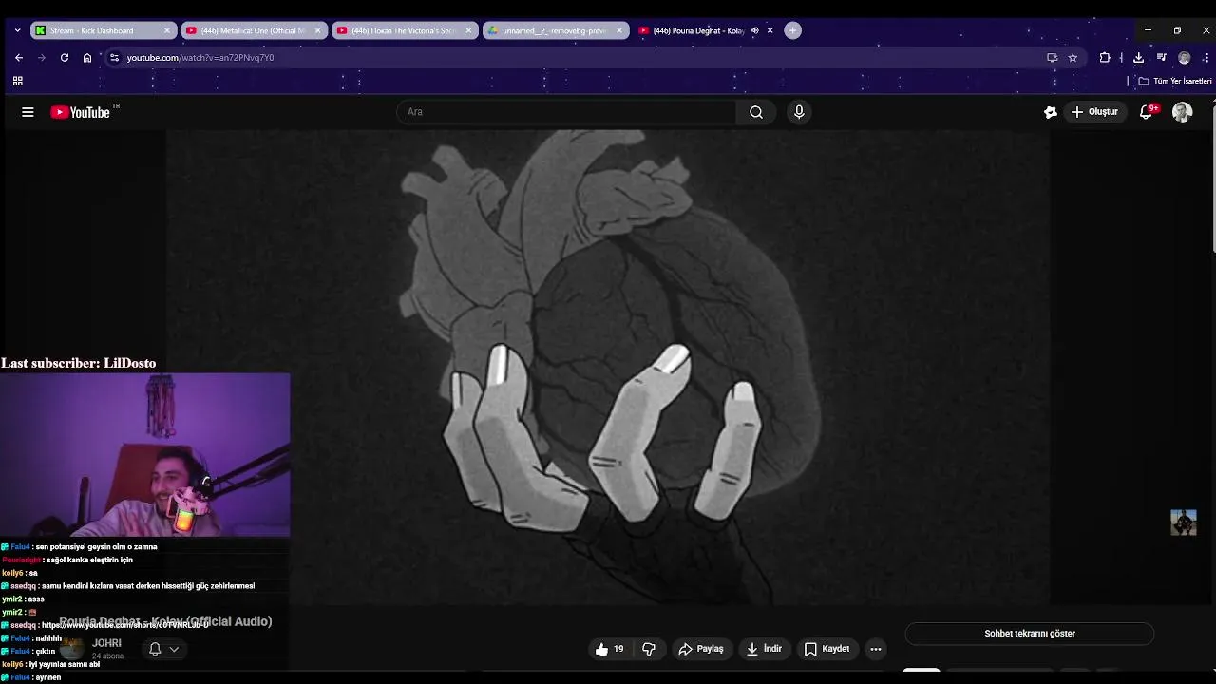
Task: Click the streamer webcam overlay
Action: pos(145,455)
